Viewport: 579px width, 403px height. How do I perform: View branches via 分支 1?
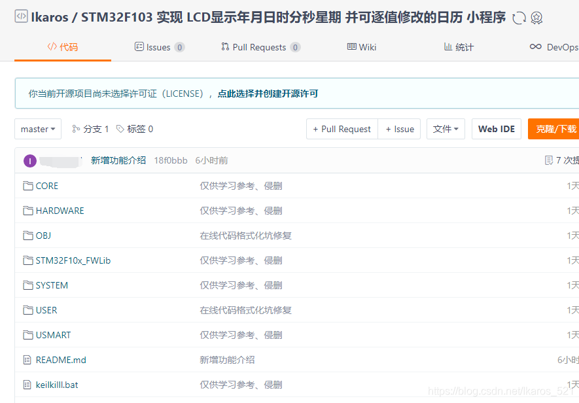[x=90, y=129]
